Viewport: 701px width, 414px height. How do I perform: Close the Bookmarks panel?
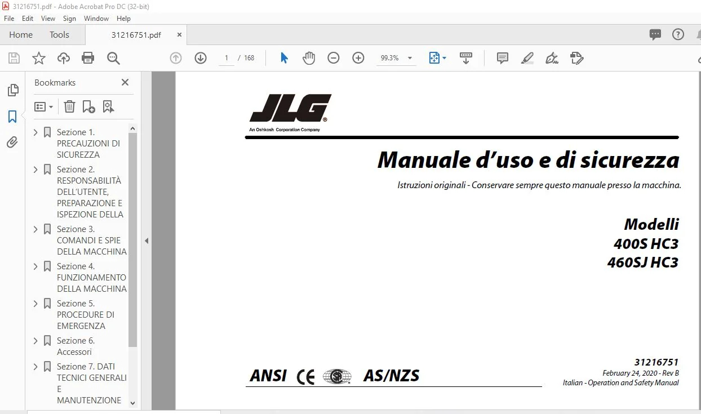(x=125, y=82)
